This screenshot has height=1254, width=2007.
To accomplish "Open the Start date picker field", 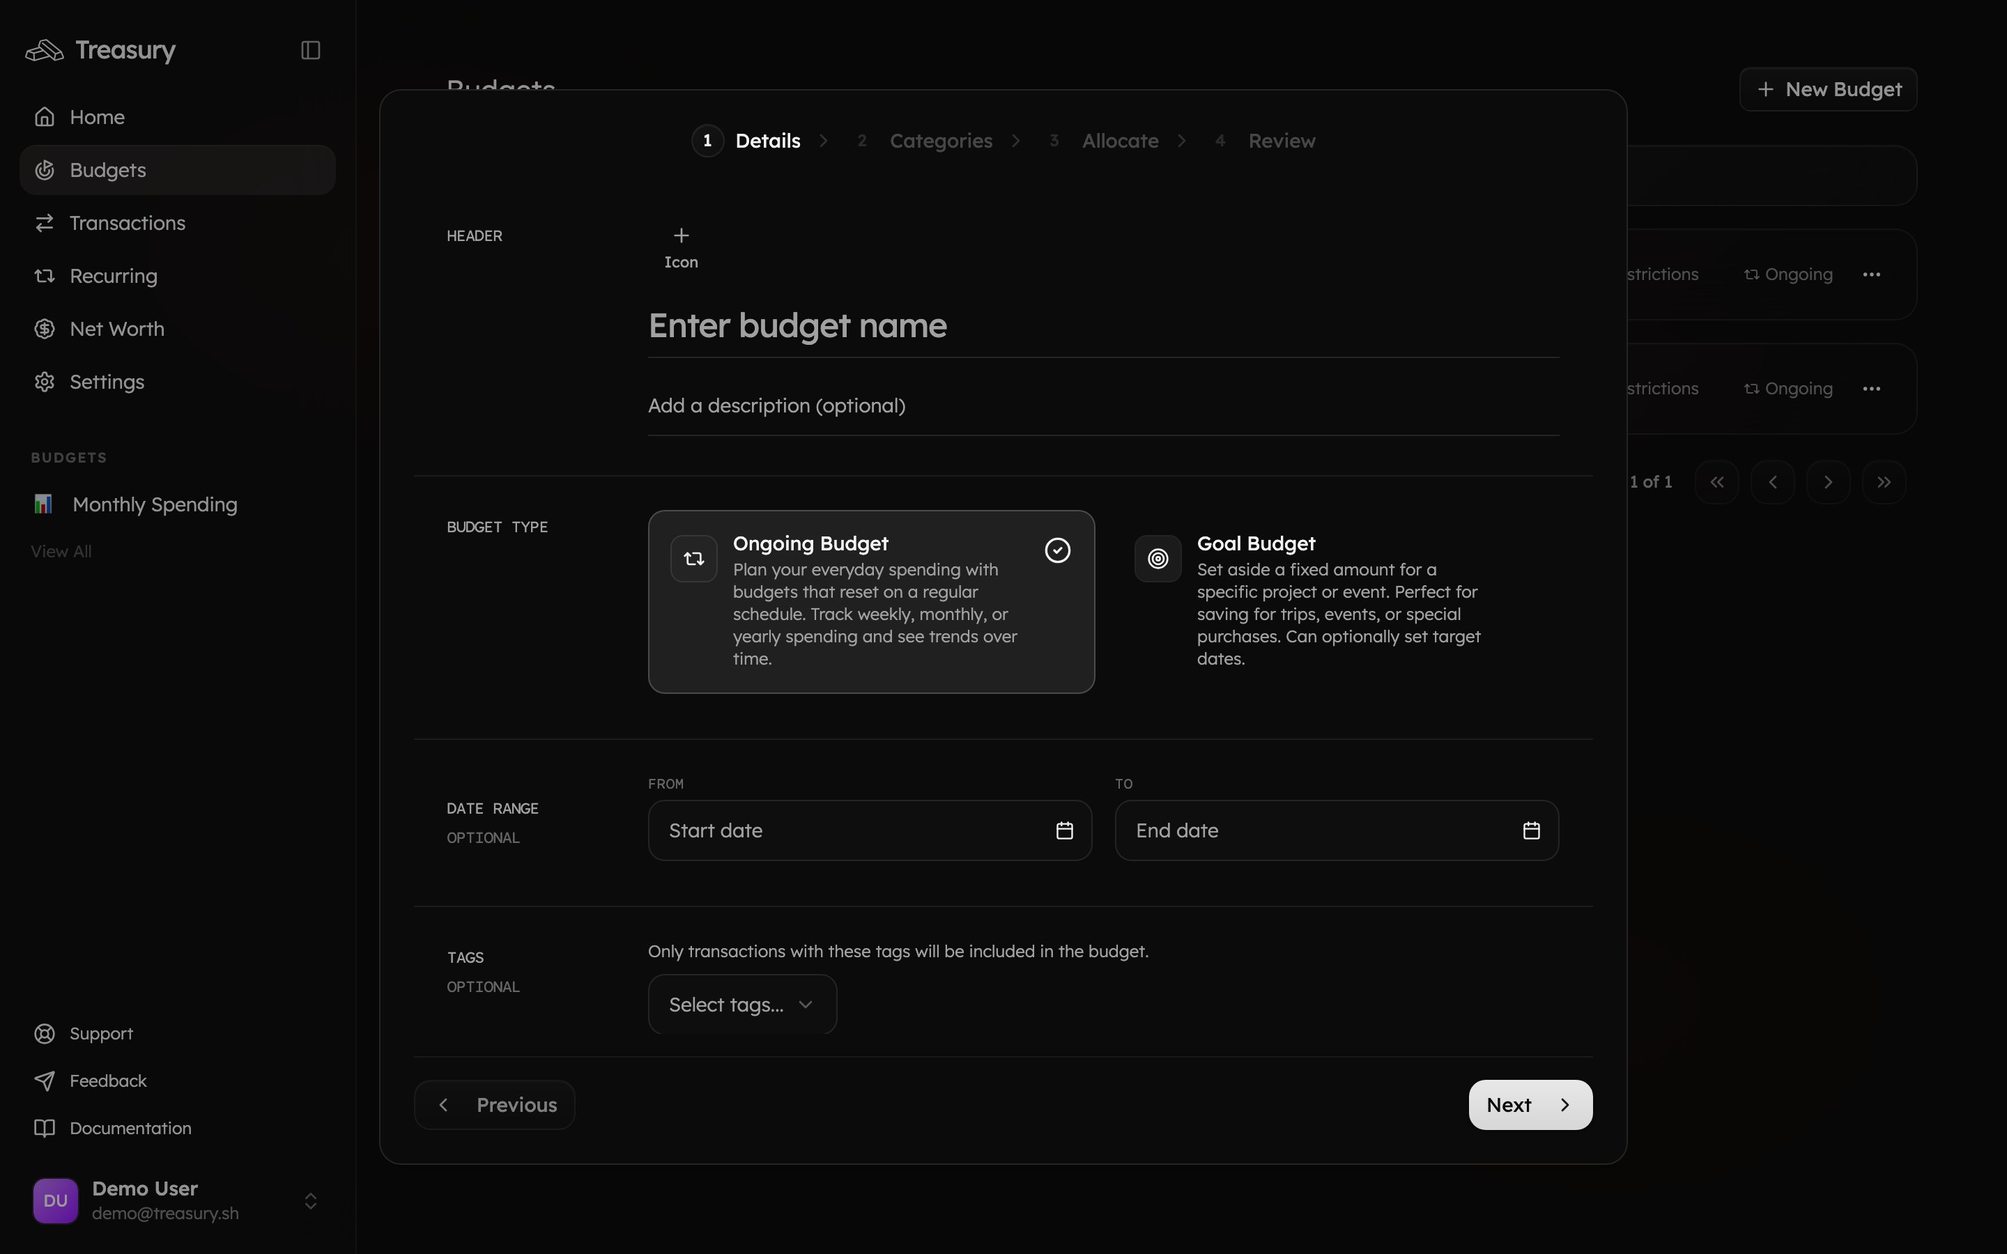I will point(870,830).
